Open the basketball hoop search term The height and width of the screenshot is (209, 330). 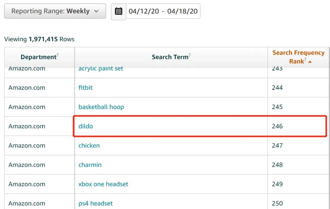101,107
